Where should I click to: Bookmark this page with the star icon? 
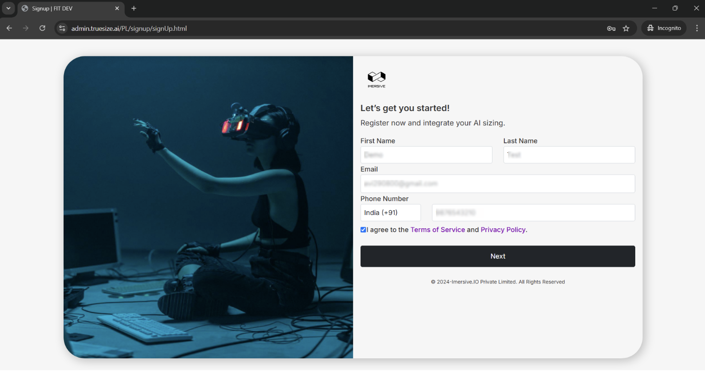pos(626,28)
